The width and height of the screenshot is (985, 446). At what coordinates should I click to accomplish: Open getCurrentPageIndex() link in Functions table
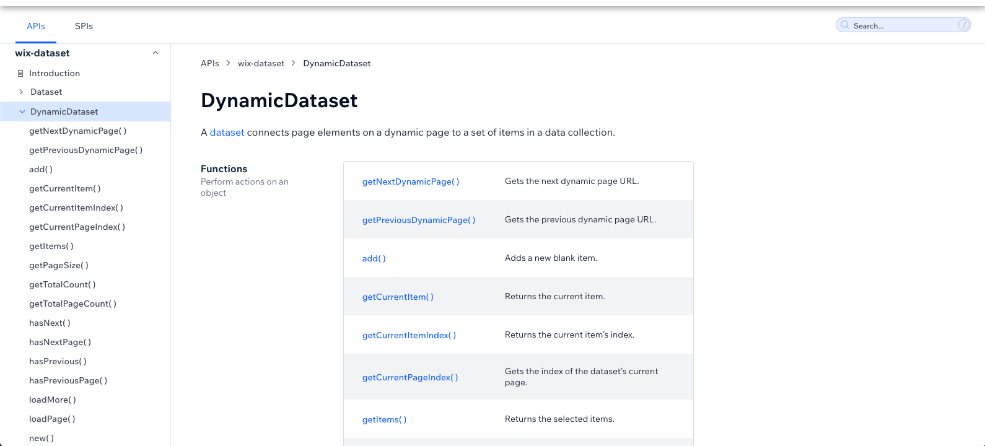click(410, 377)
